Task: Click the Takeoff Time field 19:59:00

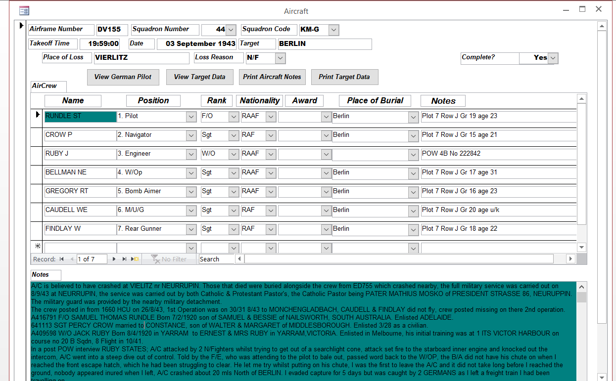Action: pos(99,44)
